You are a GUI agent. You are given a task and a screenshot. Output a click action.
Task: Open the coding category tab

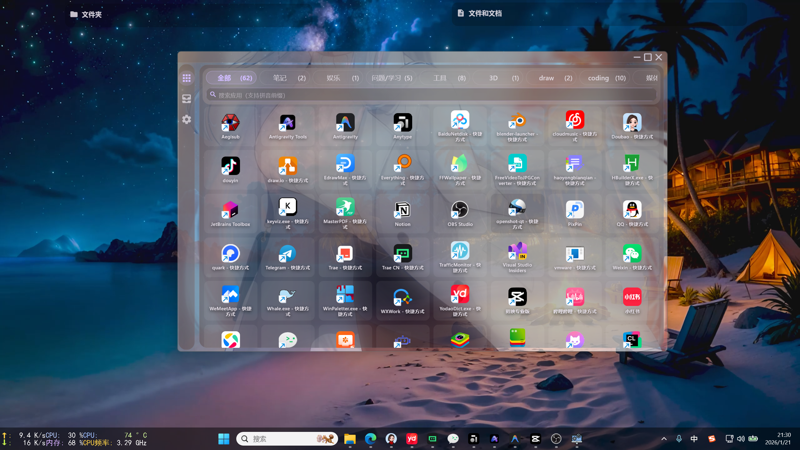(604, 78)
